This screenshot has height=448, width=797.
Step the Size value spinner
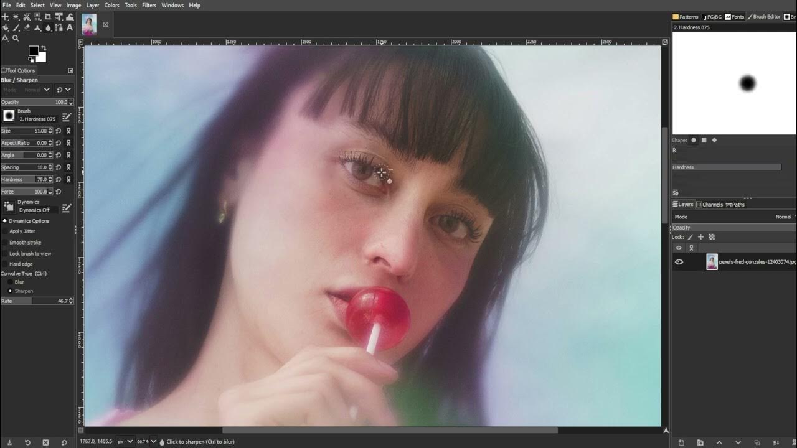click(x=50, y=131)
